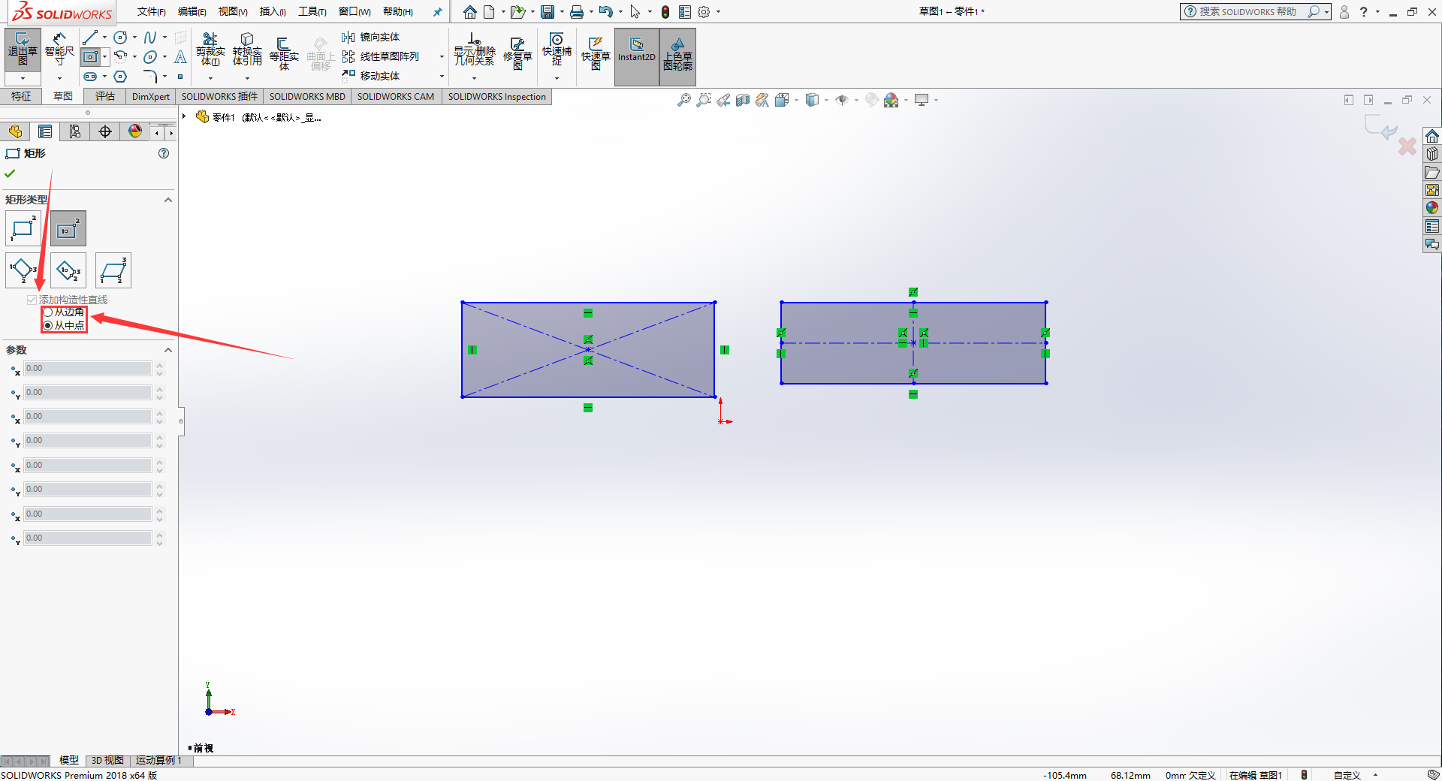
Task: Choose Parallelogram type
Action: (x=113, y=270)
